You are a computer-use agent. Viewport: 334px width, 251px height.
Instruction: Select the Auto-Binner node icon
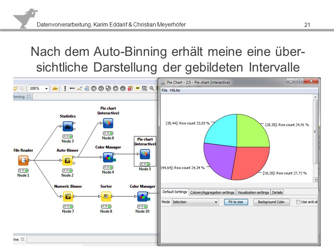67,160
